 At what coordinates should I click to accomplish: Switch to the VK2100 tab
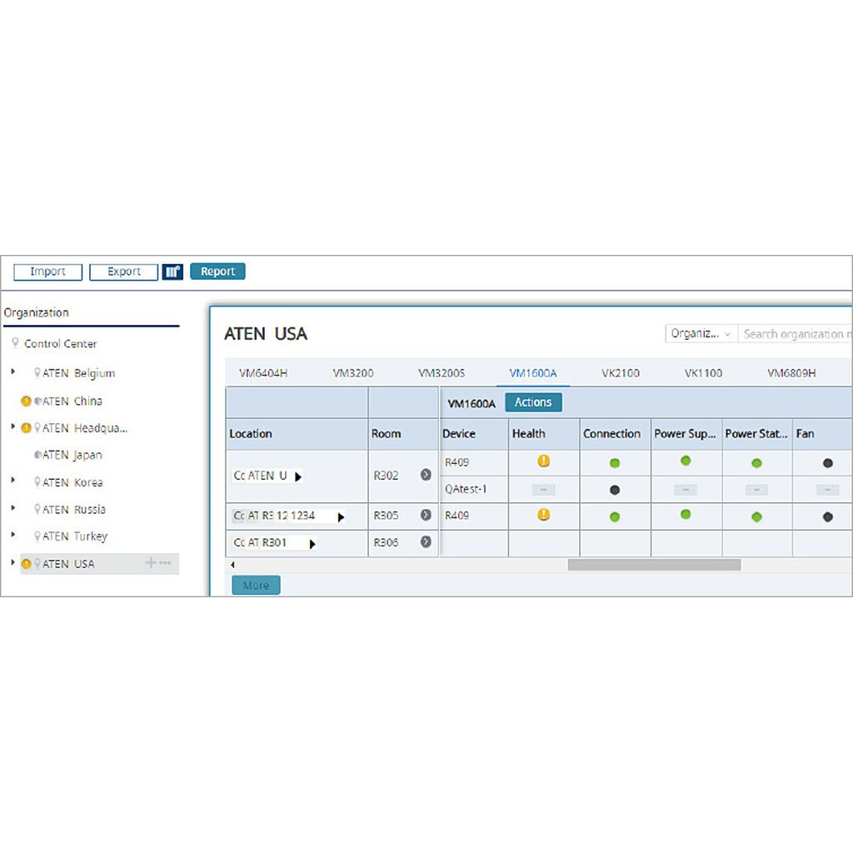620,373
